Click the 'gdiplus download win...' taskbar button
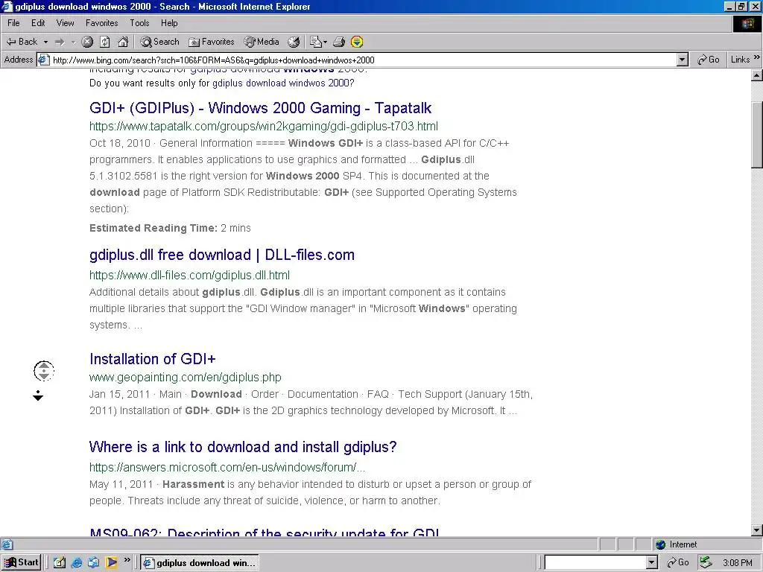 (x=200, y=563)
